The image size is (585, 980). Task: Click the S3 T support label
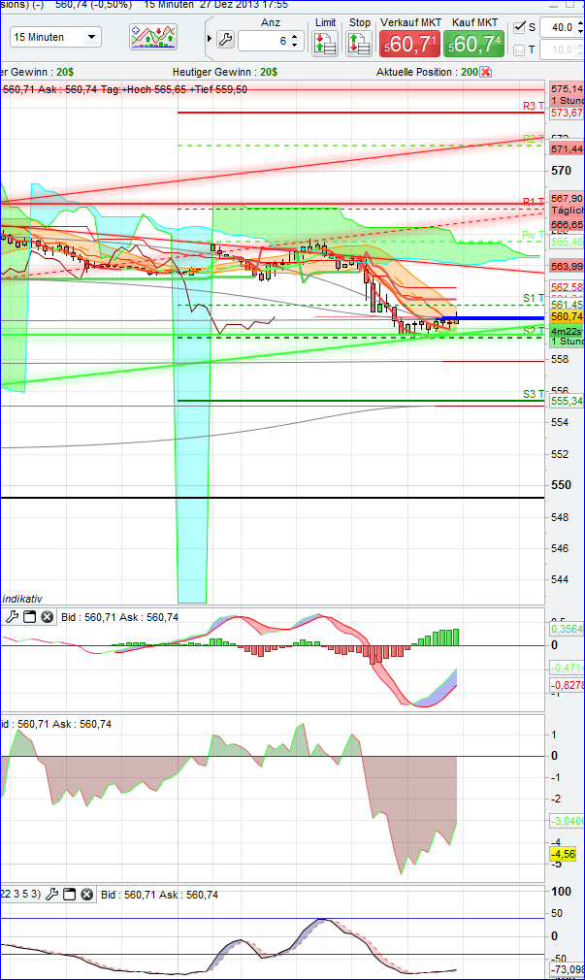[x=534, y=394]
